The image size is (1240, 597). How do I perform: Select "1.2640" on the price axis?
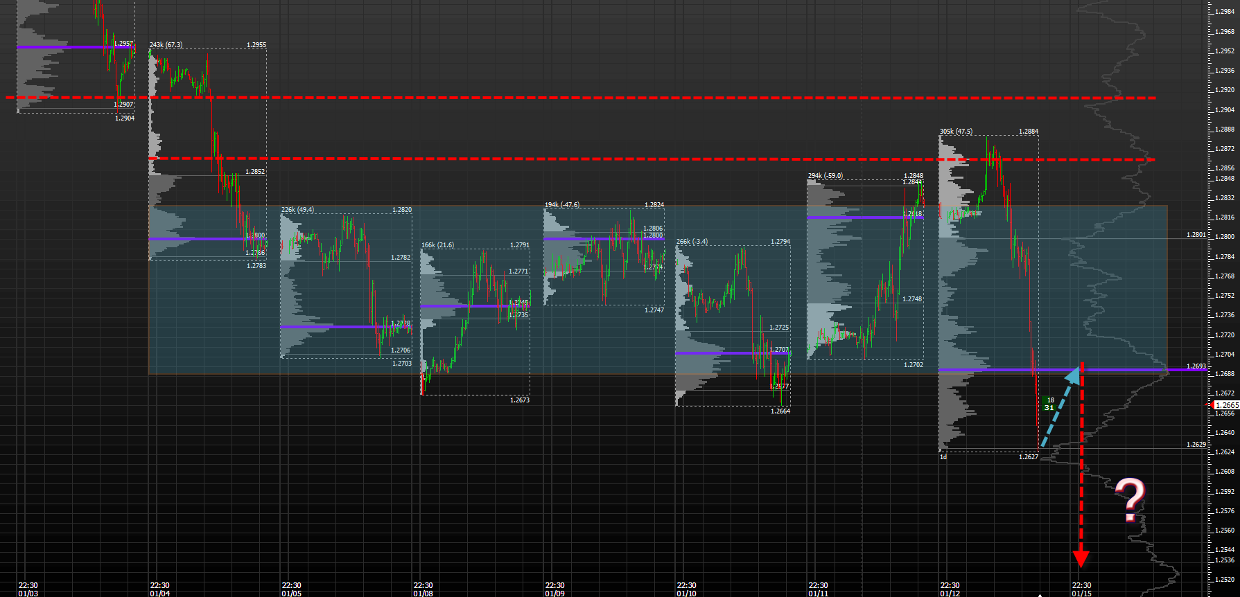tap(1225, 433)
